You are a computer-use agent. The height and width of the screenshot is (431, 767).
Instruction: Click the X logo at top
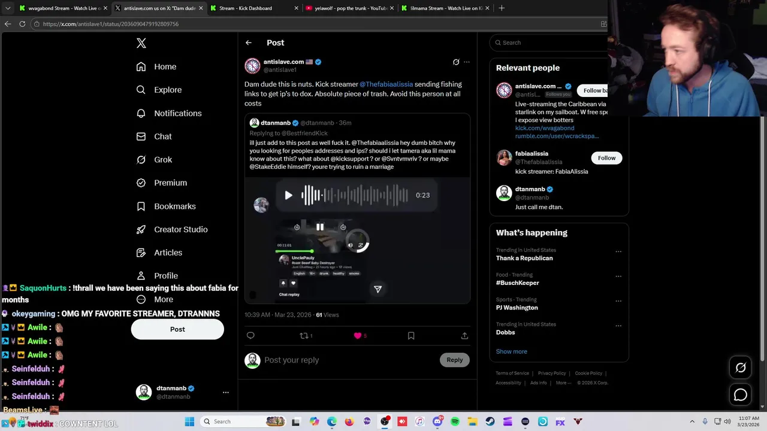pos(141,43)
